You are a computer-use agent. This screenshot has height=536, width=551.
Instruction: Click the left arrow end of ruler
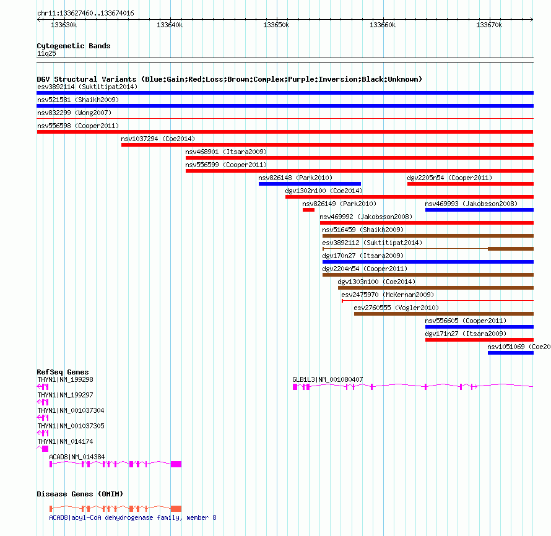(38, 20)
